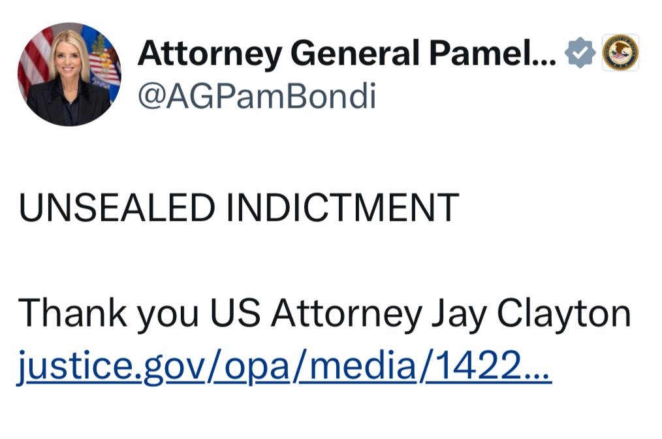Click the UNSEALED INDICTMENT tweet text
The height and width of the screenshot is (439, 662).
(238, 208)
